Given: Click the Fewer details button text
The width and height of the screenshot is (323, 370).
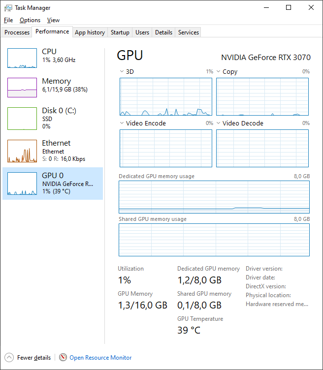Looking at the screenshot, I should point(34,358).
